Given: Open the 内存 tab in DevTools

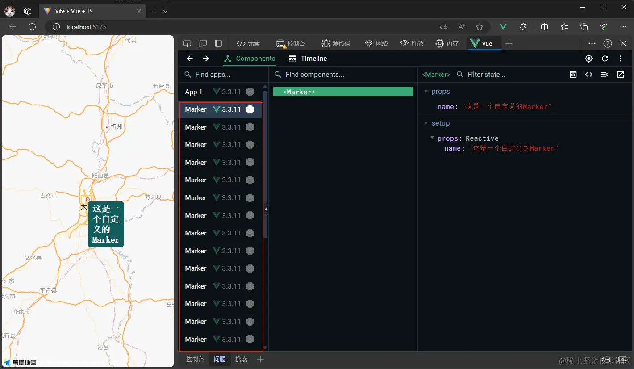Looking at the screenshot, I should point(447,43).
